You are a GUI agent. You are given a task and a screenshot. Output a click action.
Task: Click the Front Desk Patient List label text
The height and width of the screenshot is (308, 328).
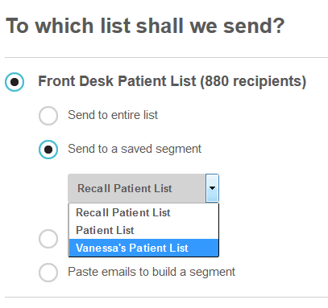(117, 81)
